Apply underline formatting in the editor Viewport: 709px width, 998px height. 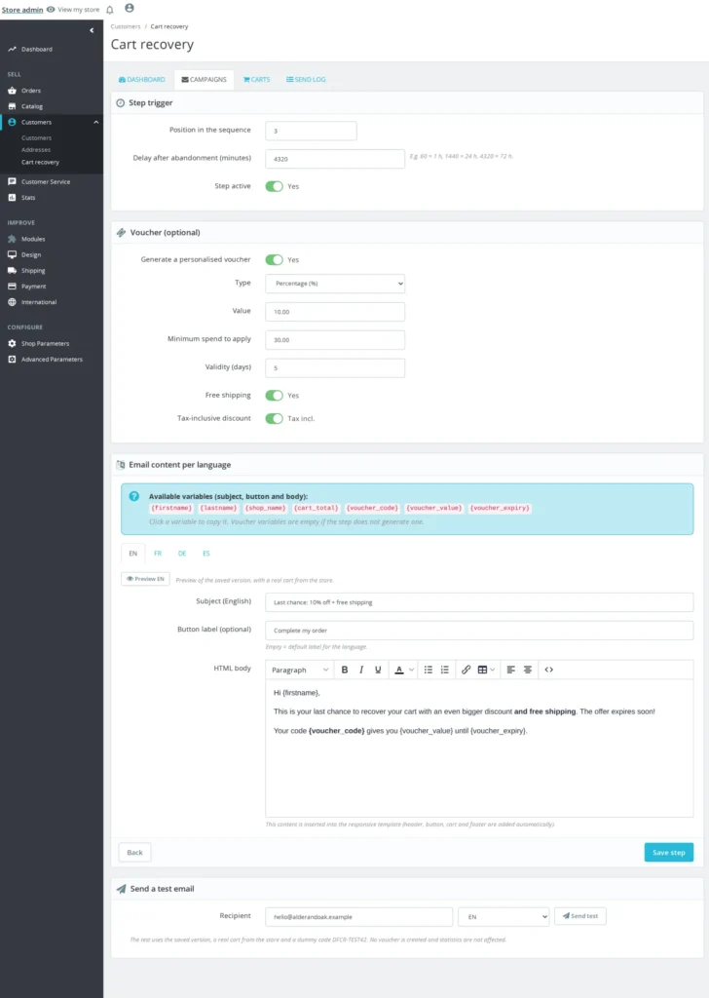[378, 670]
